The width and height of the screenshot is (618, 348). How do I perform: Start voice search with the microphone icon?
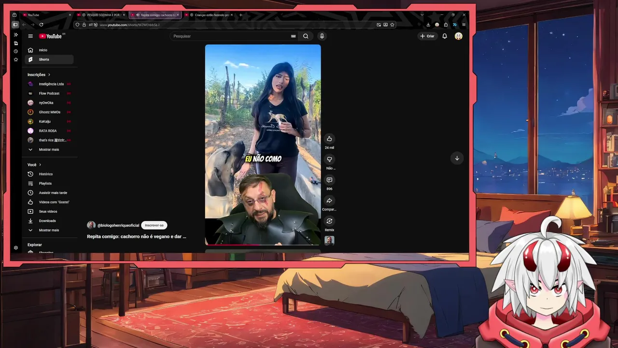[x=322, y=36]
